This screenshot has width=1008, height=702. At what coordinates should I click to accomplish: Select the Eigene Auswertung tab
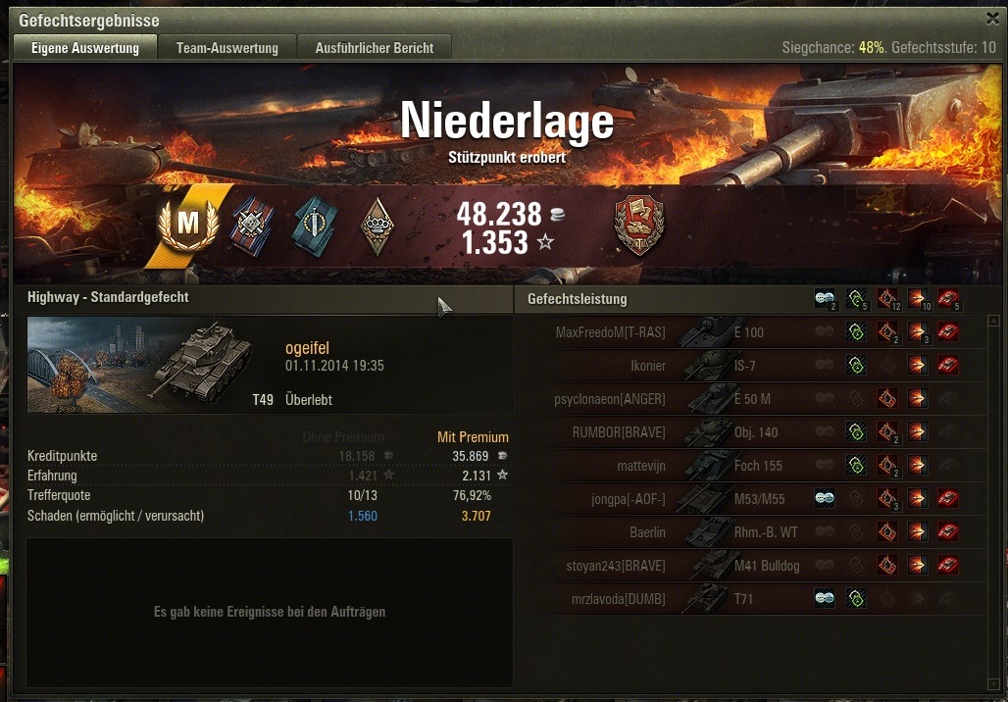[85, 48]
